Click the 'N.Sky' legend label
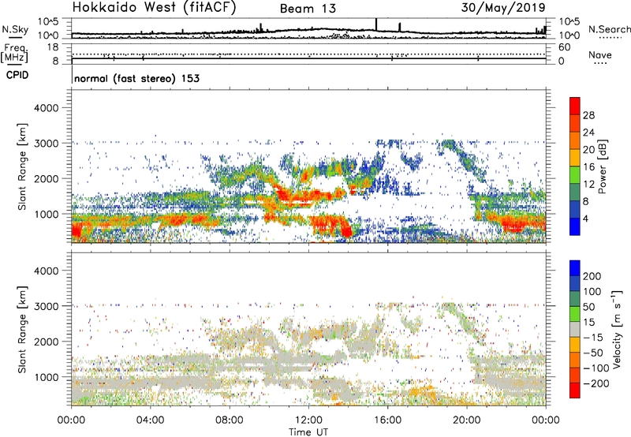Image resolution: width=631 pixels, height=437 pixels. pyautogui.click(x=15, y=29)
